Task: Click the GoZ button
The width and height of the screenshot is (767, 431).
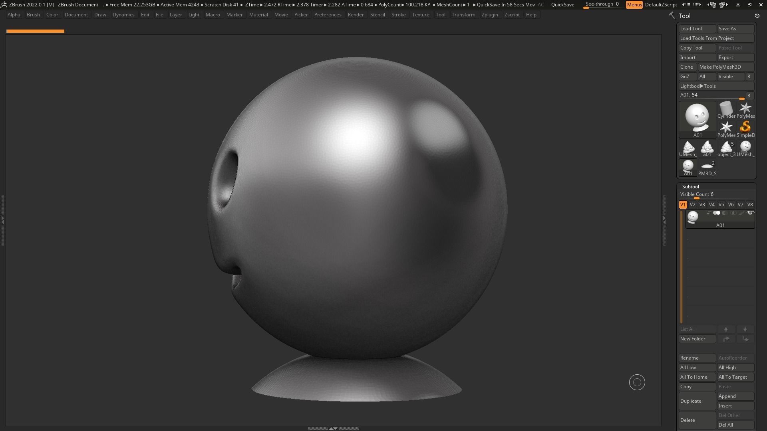Action: tap(688, 77)
